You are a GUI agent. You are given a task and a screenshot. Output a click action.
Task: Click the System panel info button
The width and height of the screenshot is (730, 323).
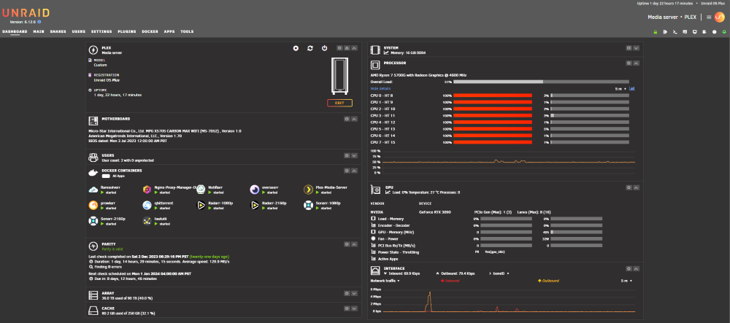pos(629,48)
